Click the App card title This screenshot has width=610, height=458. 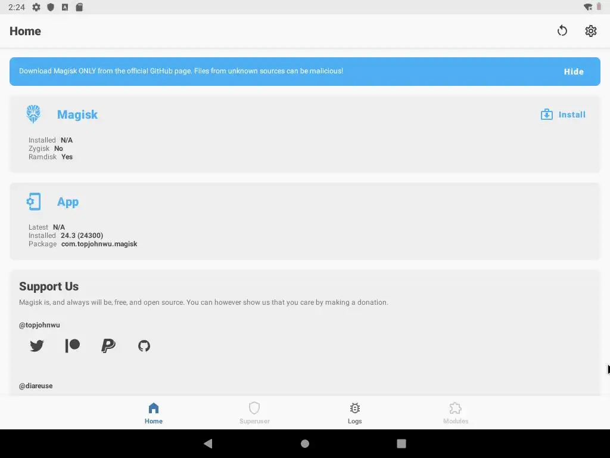[x=68, y=202]
